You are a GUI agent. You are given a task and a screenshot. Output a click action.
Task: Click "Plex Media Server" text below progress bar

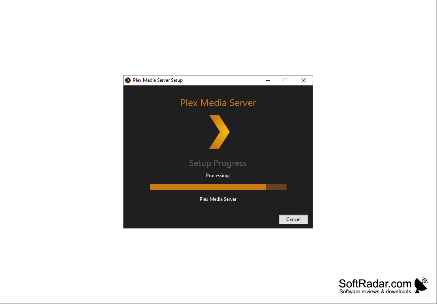pyautogui.click(x=218, y=199)
